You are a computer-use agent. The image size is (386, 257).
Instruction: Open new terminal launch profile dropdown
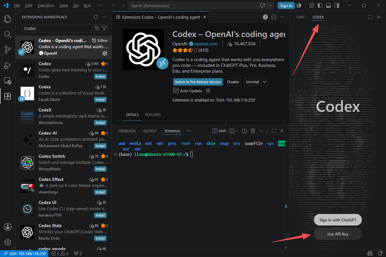(x=237, y=131)
